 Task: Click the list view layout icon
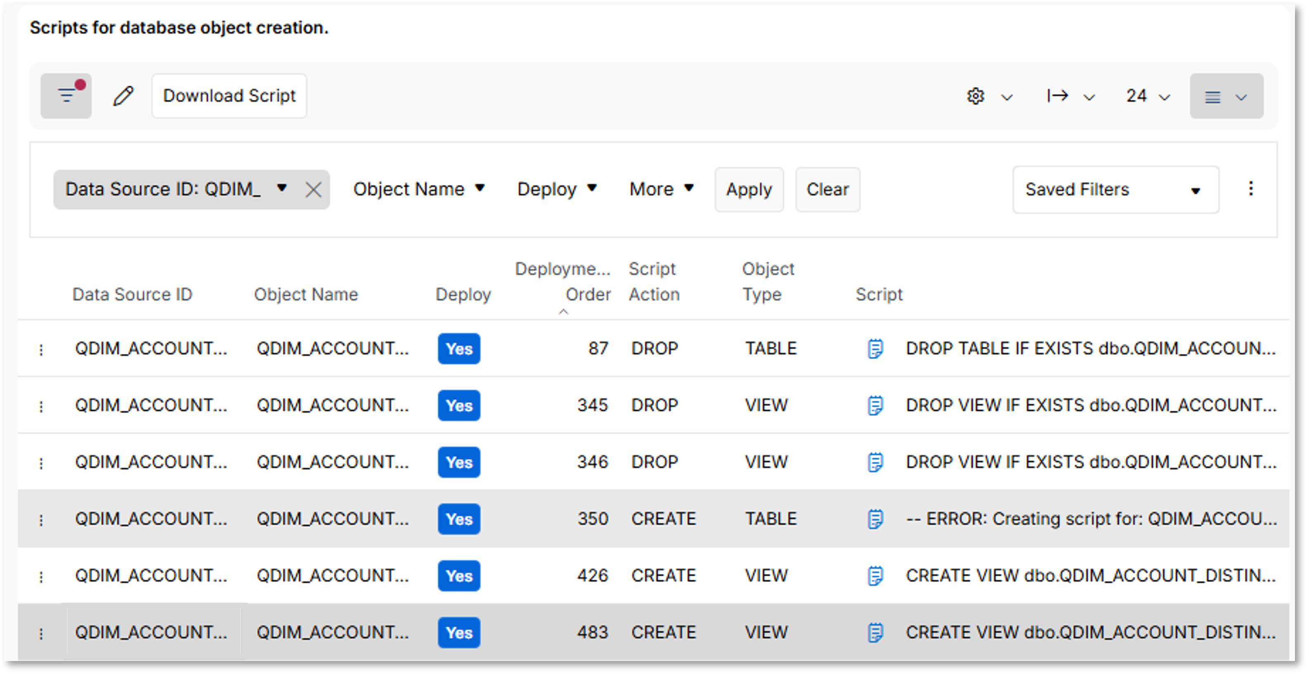pyautogui.click(x=1212, y=97)
